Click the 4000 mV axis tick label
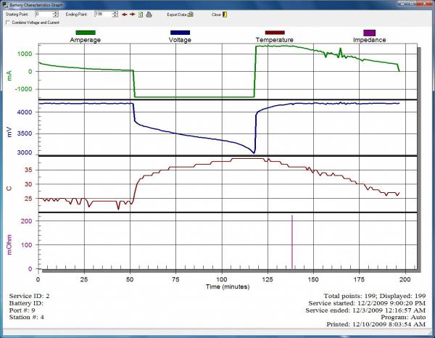435x338 pixels. point(25,112)
